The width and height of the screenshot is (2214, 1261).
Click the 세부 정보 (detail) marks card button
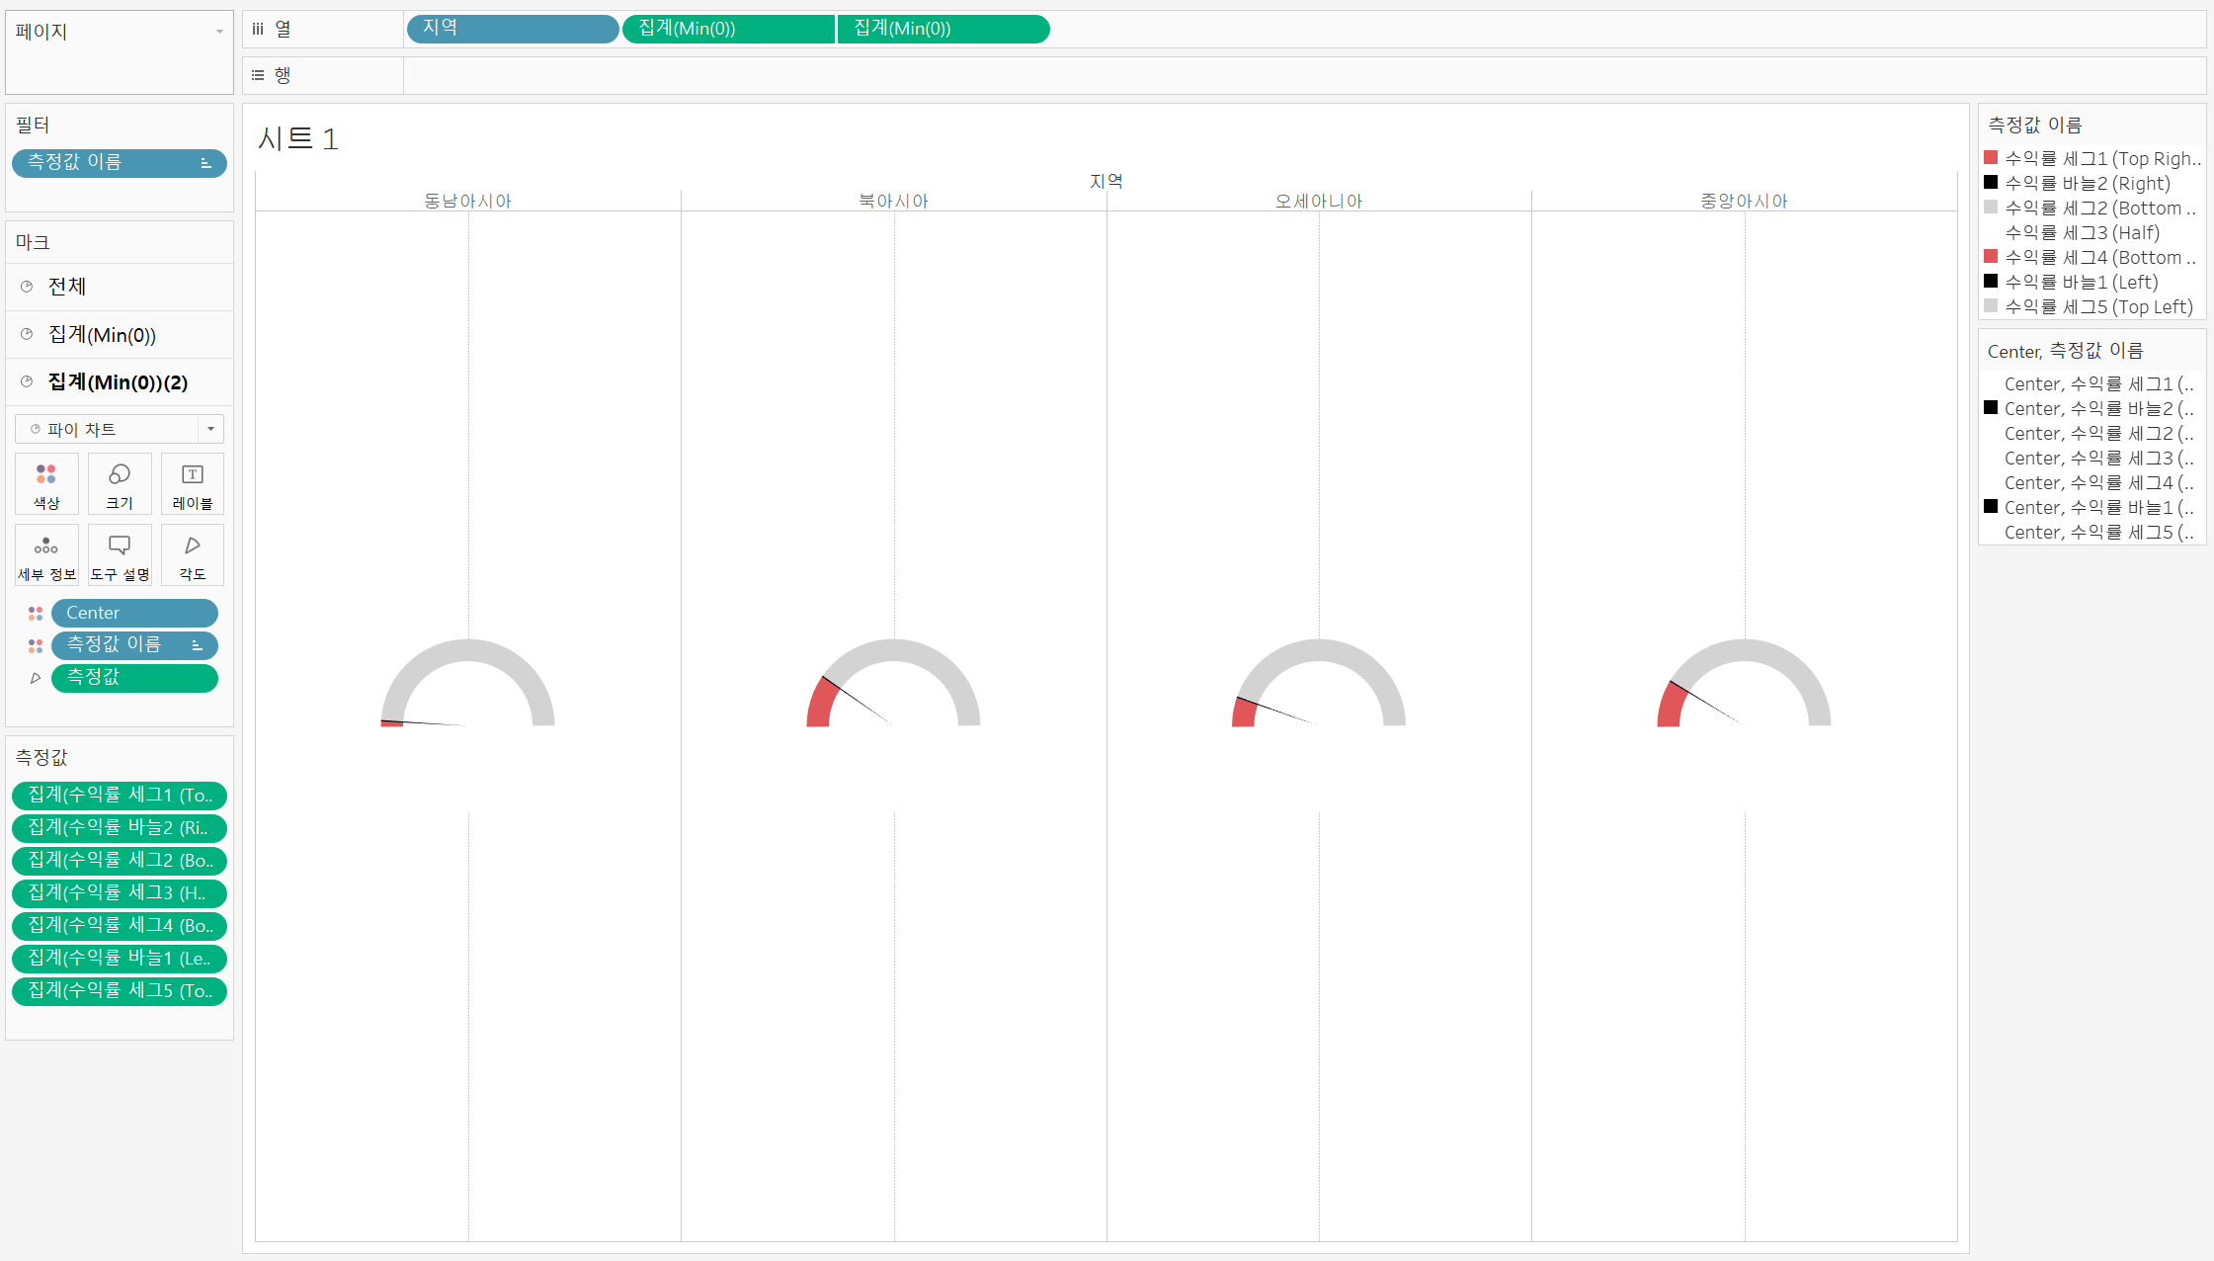click(x=46, y=555)
